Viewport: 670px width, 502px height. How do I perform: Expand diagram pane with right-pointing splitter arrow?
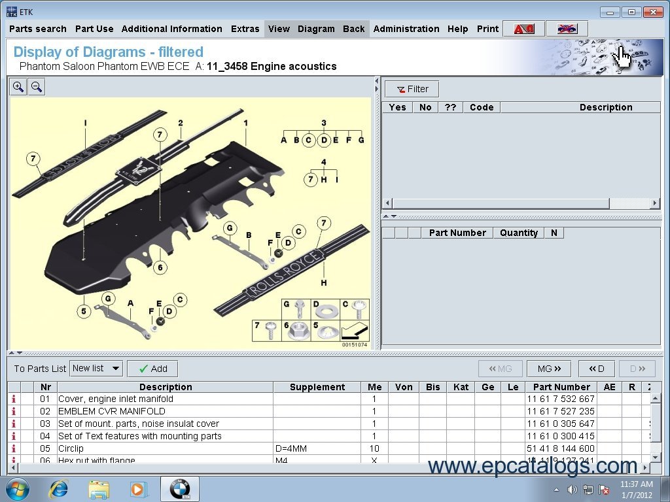[x=376, y=89]
